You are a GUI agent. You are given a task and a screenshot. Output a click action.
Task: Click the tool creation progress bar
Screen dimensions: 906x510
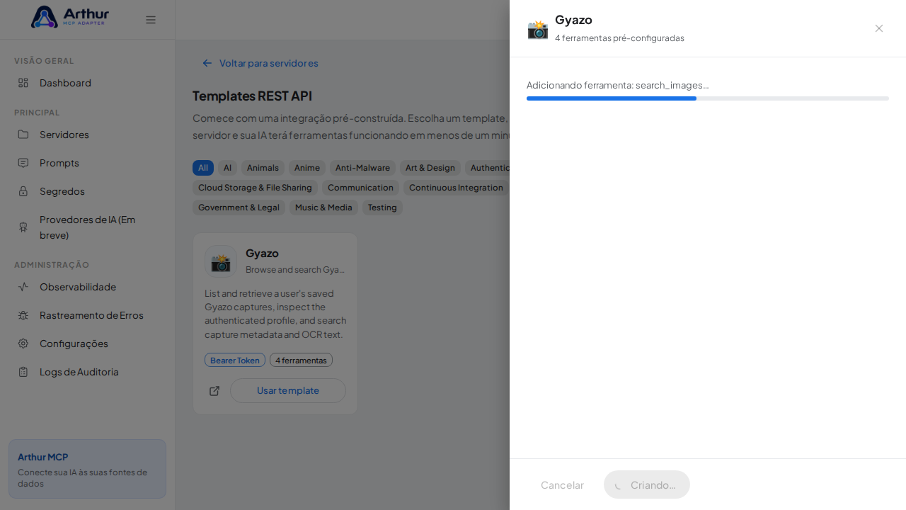point(708,98)
